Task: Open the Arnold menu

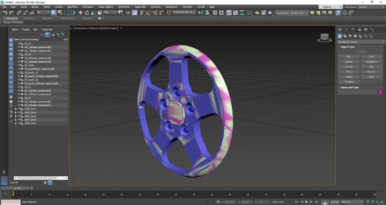Action: [x=201, y=7]
